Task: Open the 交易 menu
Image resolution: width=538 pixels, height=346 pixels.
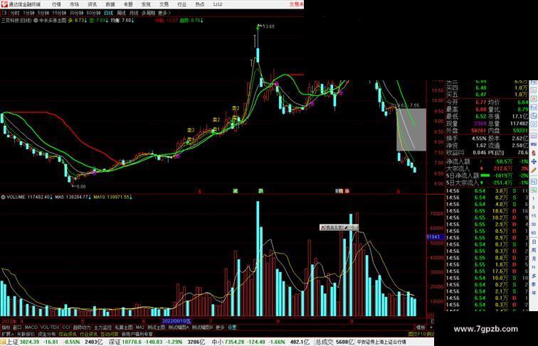Action: point(164,4)
